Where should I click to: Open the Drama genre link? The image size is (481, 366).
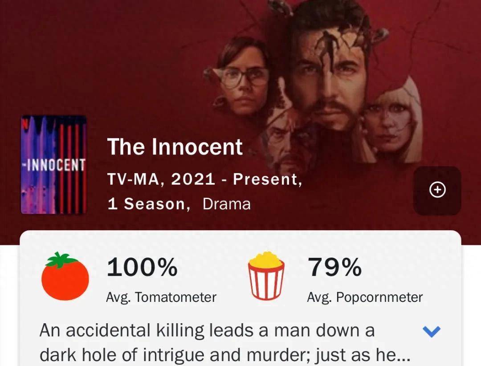[226, 204]
